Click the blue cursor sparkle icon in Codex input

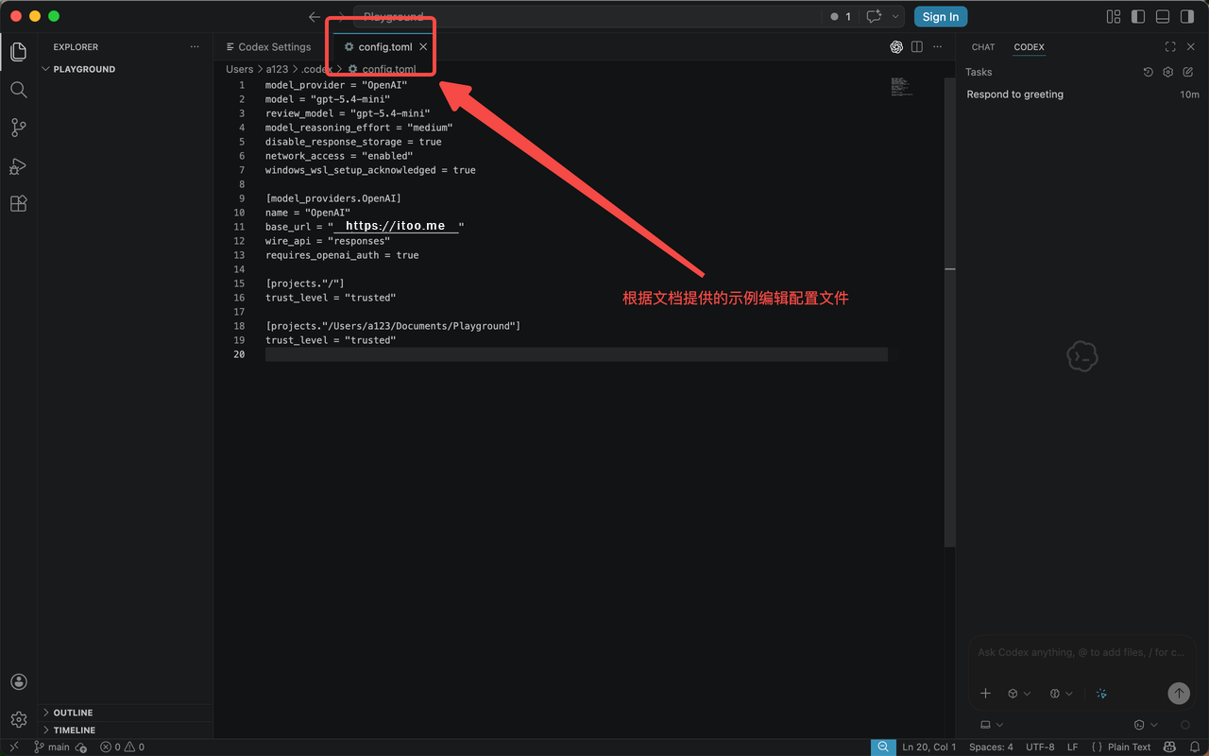(1101, 694)
